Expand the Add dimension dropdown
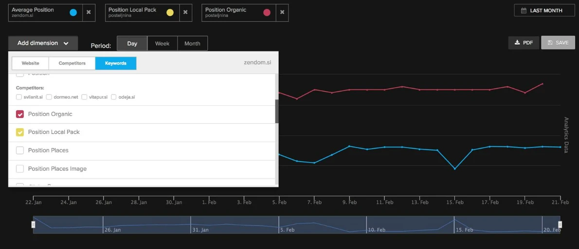The width and height of the screenshot is (579, 249). 43,43
